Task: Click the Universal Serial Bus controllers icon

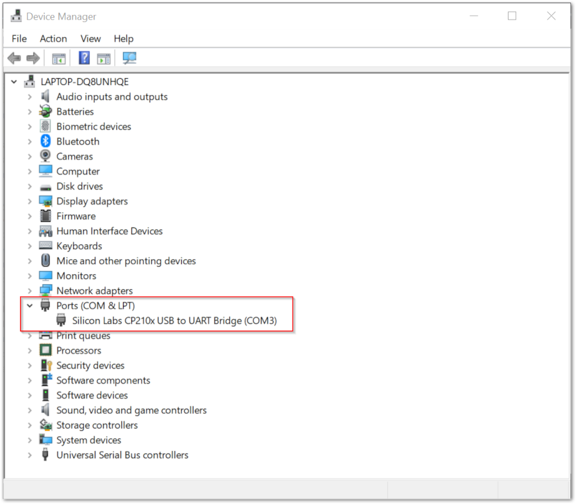Action: point(45,454)
